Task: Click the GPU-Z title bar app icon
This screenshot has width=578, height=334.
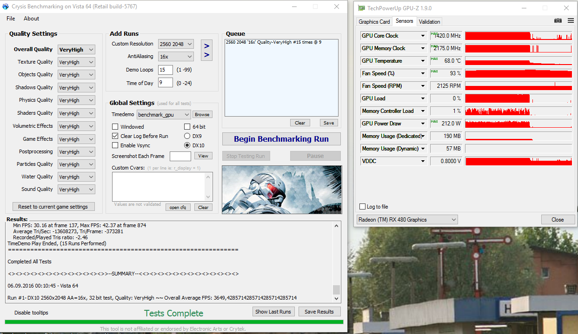Action: click(361, 8)
